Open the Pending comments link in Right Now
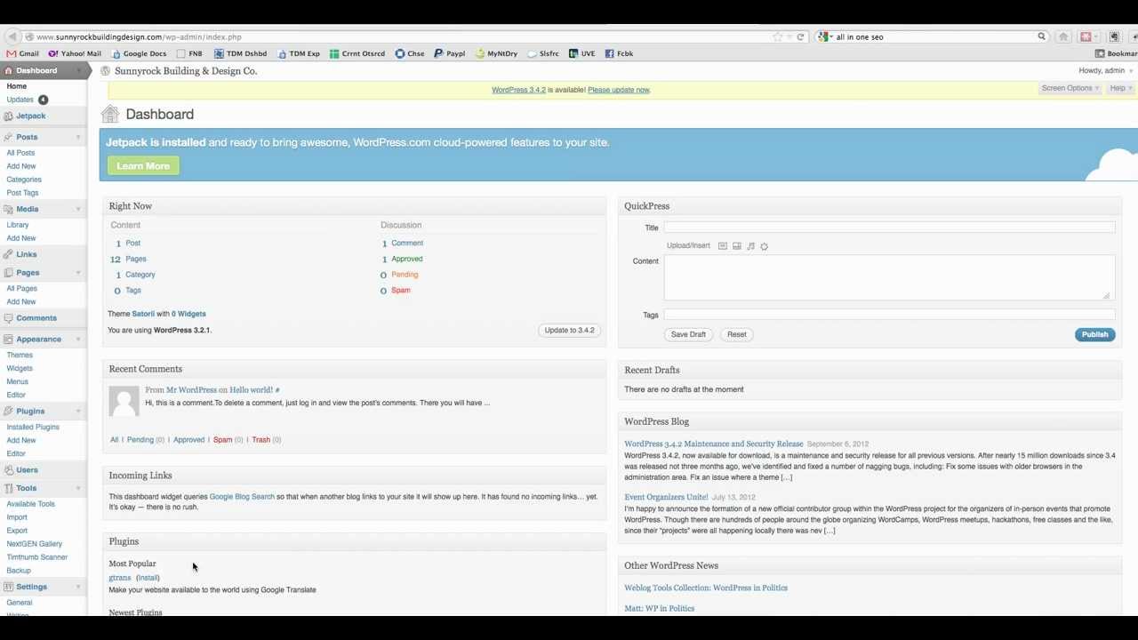1138x640 pixels. click(405, 275)
